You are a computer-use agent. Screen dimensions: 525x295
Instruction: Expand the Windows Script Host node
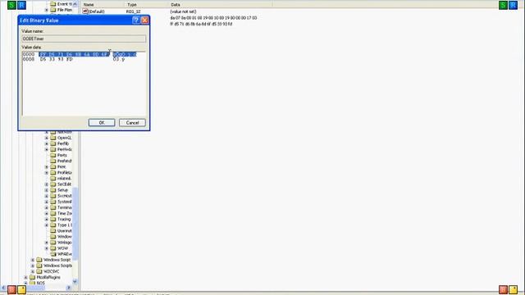(33, 260)
